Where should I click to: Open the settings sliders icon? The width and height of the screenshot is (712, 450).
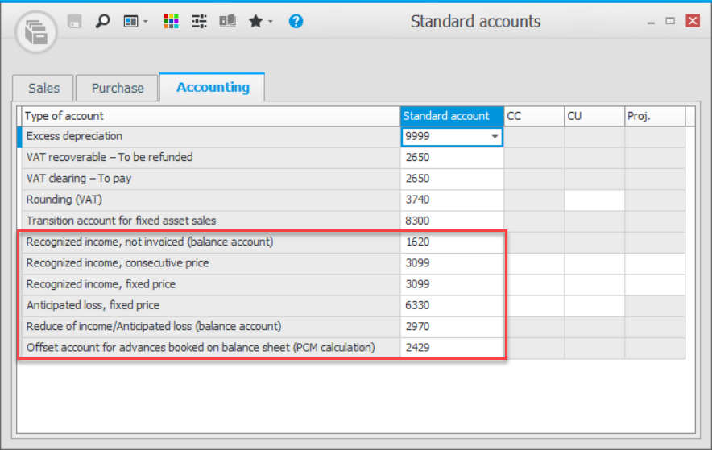tap(199, 22)
